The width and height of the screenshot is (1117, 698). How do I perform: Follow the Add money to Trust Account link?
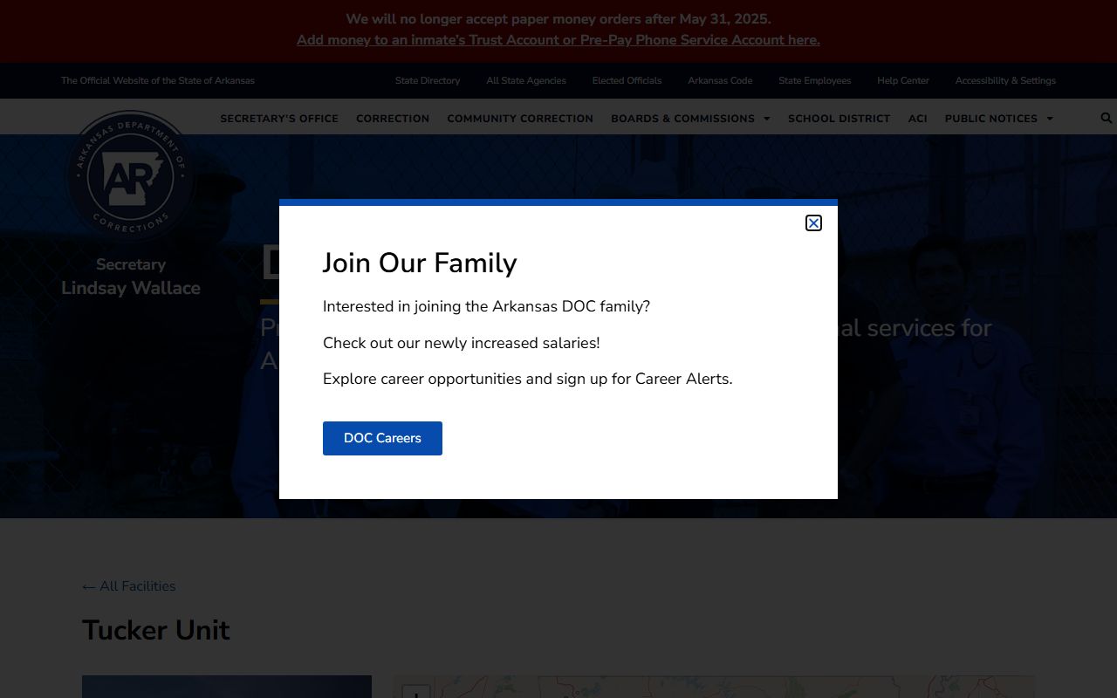558,40
